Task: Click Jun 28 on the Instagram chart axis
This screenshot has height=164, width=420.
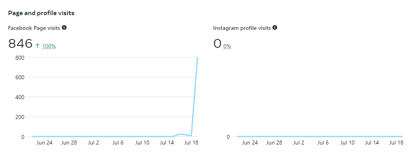Action: click(x=274, y=143)
